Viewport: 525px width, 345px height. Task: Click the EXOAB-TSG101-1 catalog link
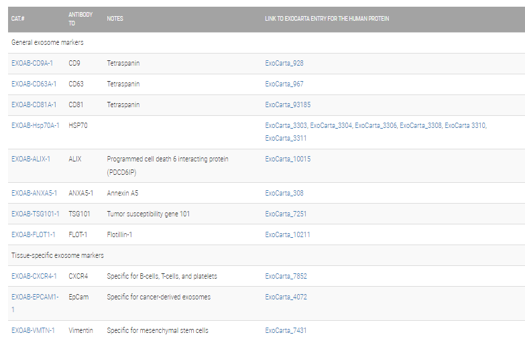click(x=36, y=214)
